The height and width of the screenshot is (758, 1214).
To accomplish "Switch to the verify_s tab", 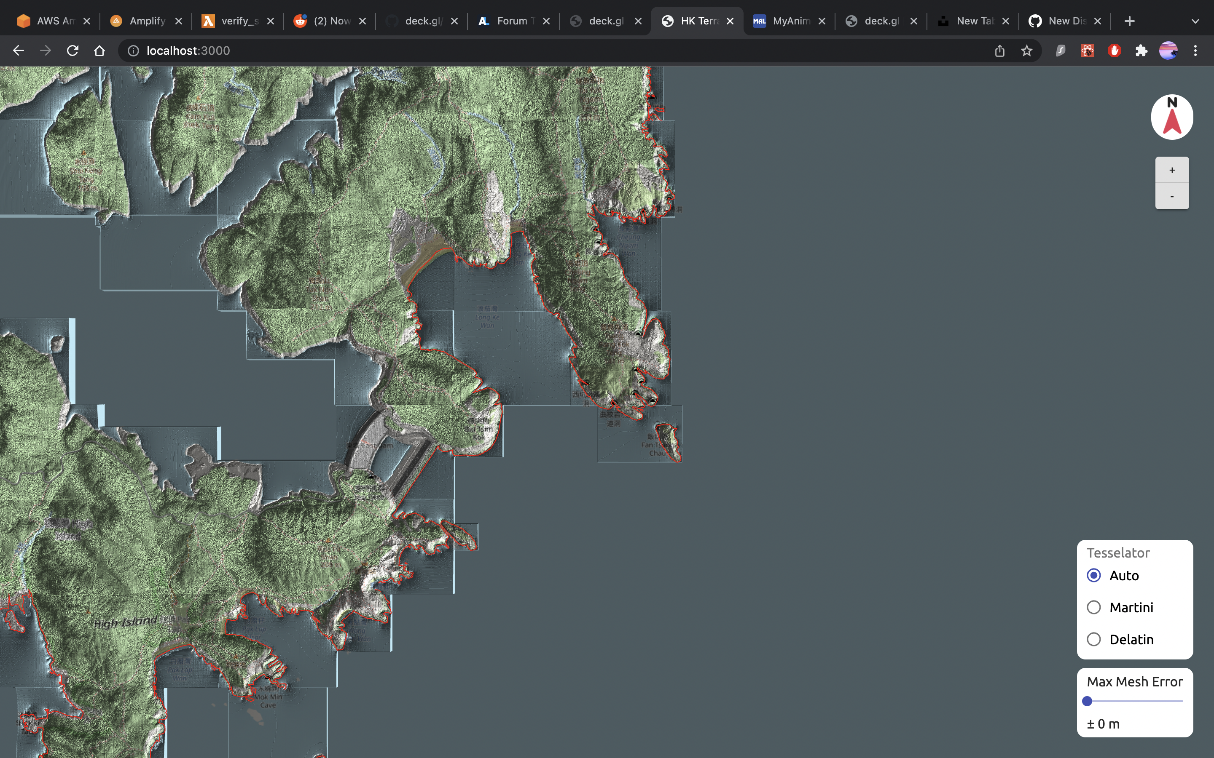I will coord(238,21).
